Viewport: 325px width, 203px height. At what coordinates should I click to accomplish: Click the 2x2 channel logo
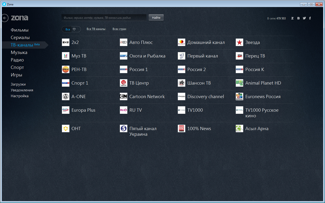[x=65, y=42]
